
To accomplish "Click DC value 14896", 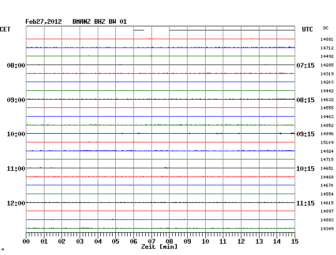I will [x=327, y=134].
